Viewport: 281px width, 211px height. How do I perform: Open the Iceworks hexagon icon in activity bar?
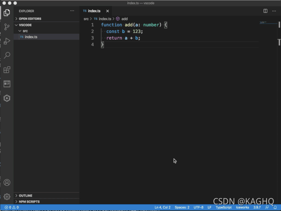click(x=7, y=98)
